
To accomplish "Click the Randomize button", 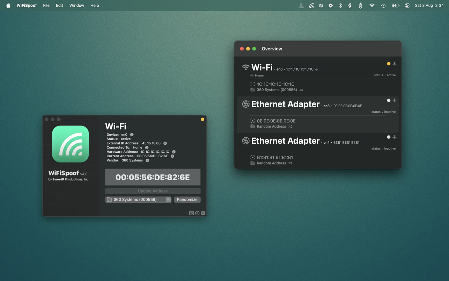I will [187, 200].
